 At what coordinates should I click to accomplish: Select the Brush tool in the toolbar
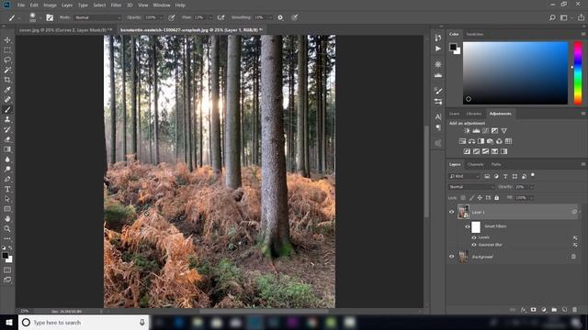(x=7, y=110)
